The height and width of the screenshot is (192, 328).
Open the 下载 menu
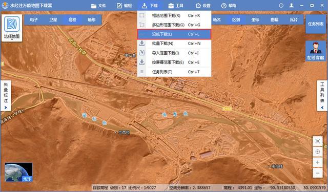pyautogui.click(x=150, y=6)
